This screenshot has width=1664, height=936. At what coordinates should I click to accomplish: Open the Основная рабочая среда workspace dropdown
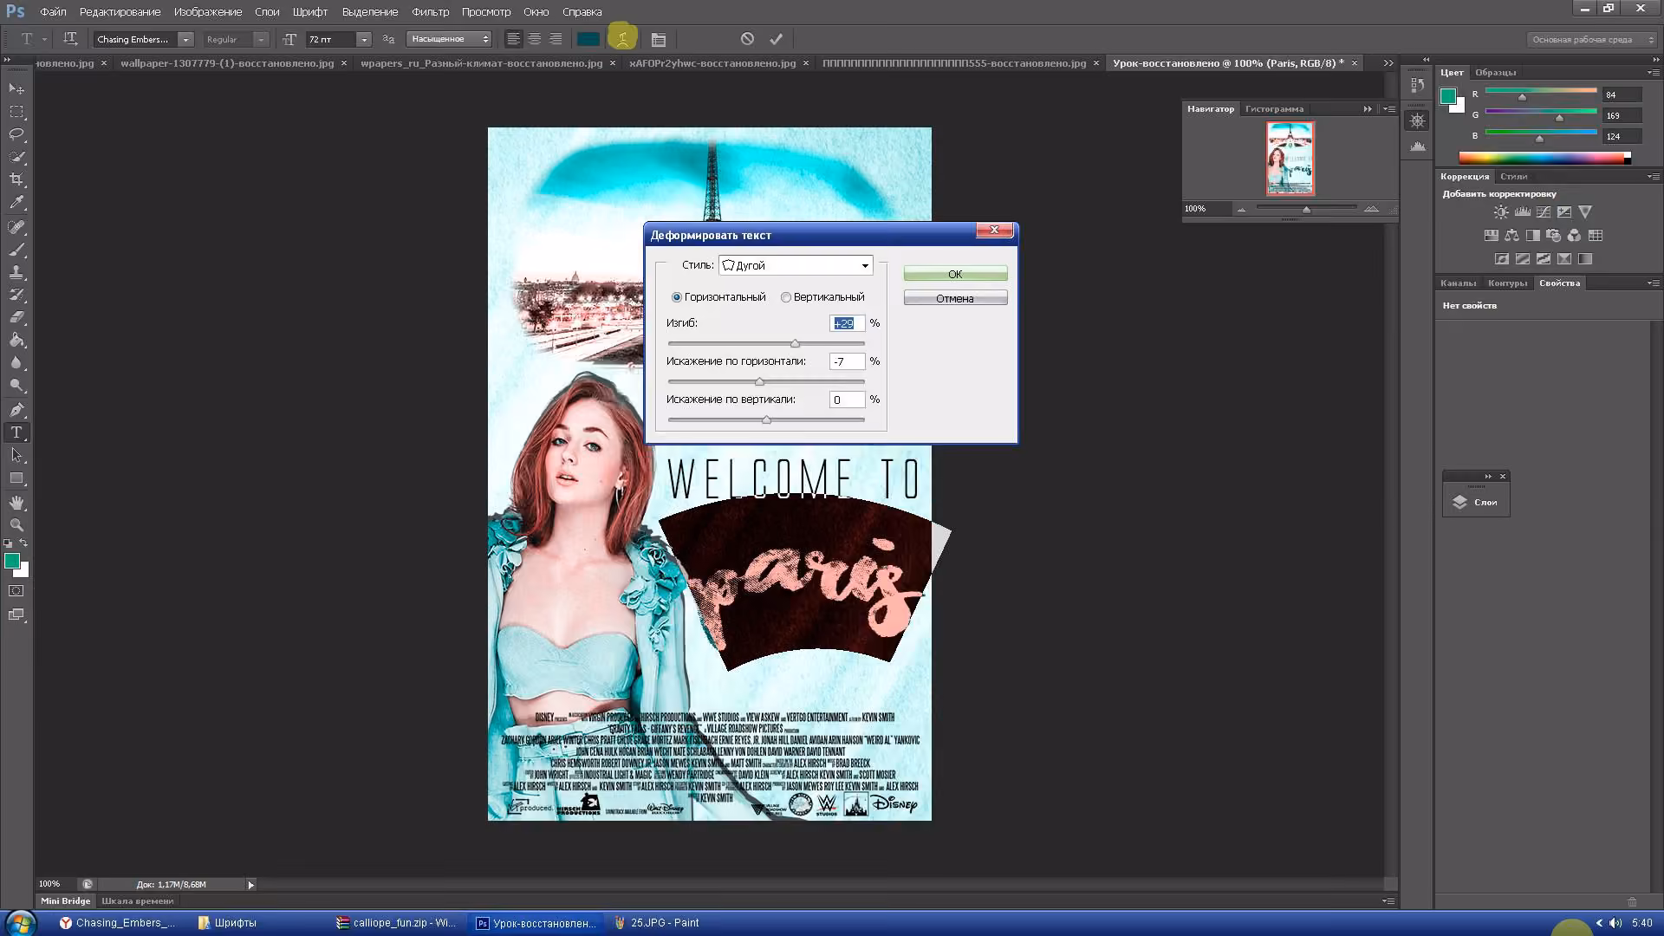click(1591, 39)
